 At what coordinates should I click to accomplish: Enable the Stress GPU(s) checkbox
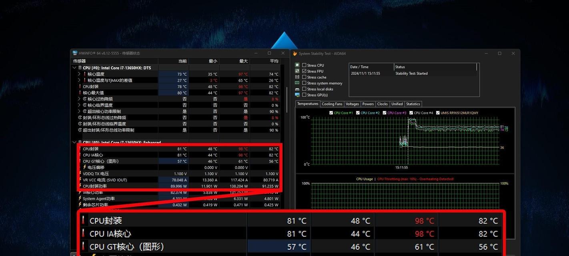pyautogui.click(x=304, y=95)
